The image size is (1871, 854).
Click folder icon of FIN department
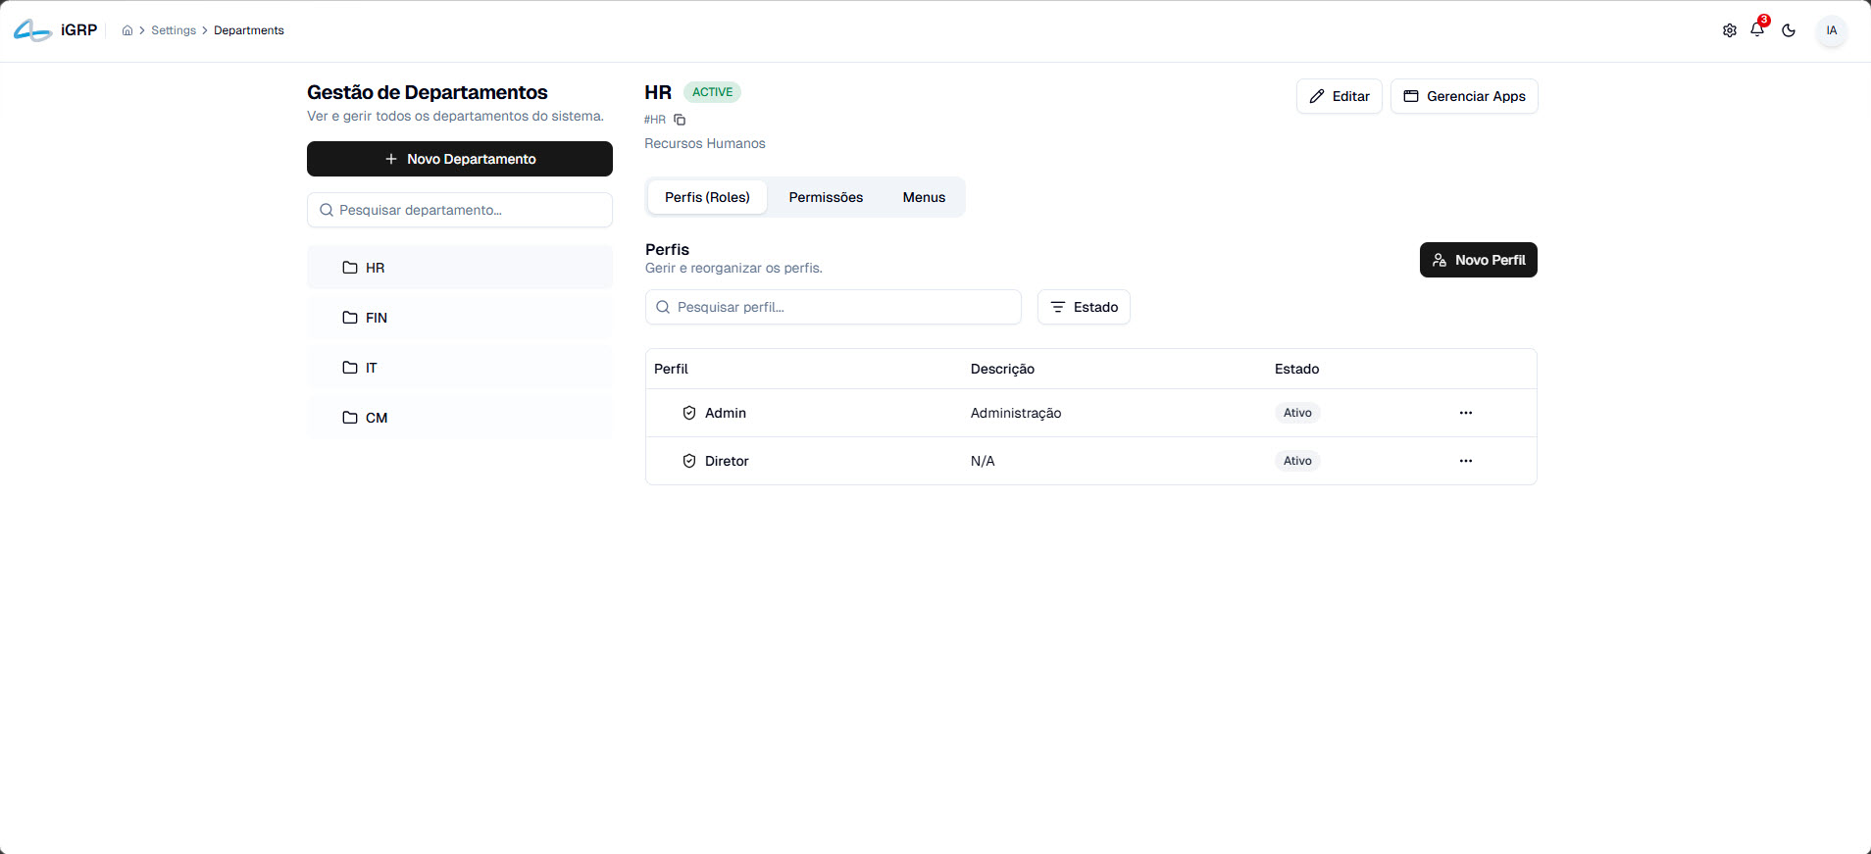coord(350,318)
